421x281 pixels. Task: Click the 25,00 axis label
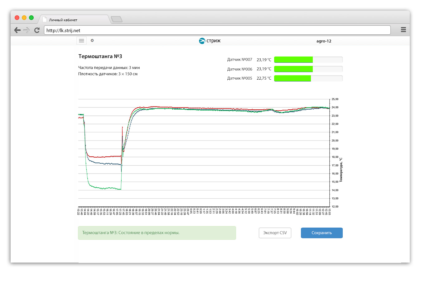335,99
